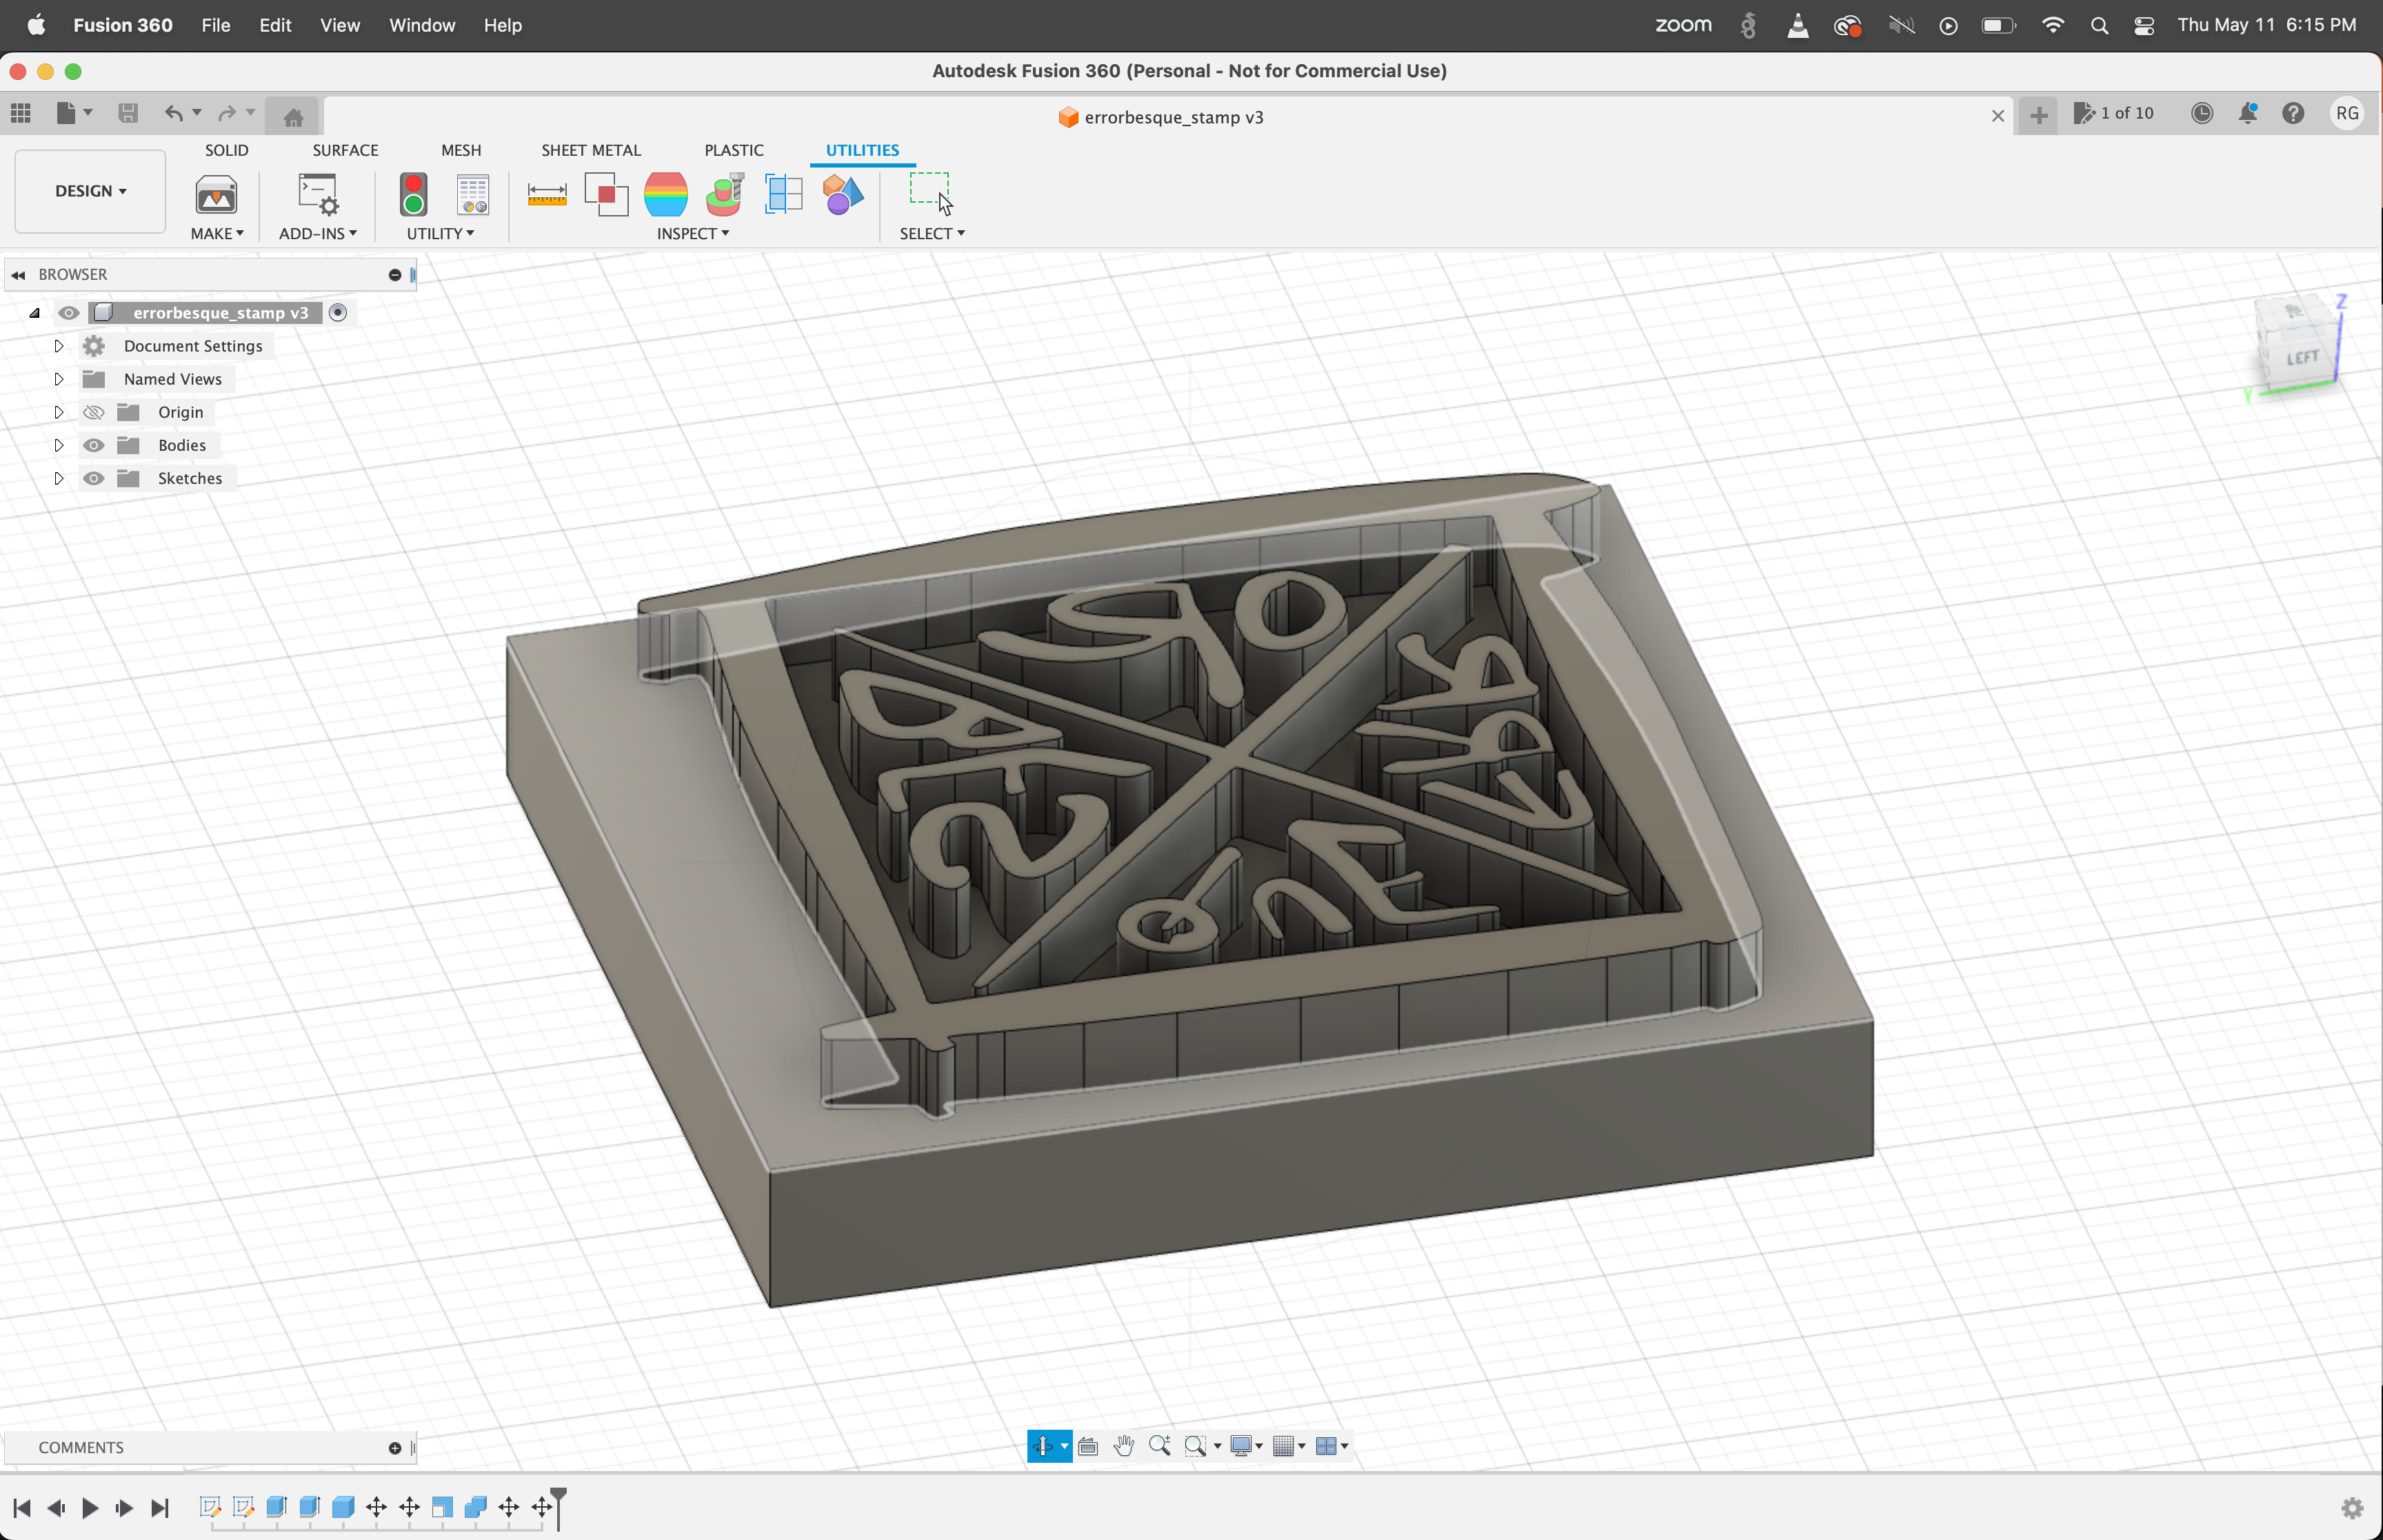2383x1540 pixels.
Task: Click the Data Panel grid icon
Action: click(21, 113)
